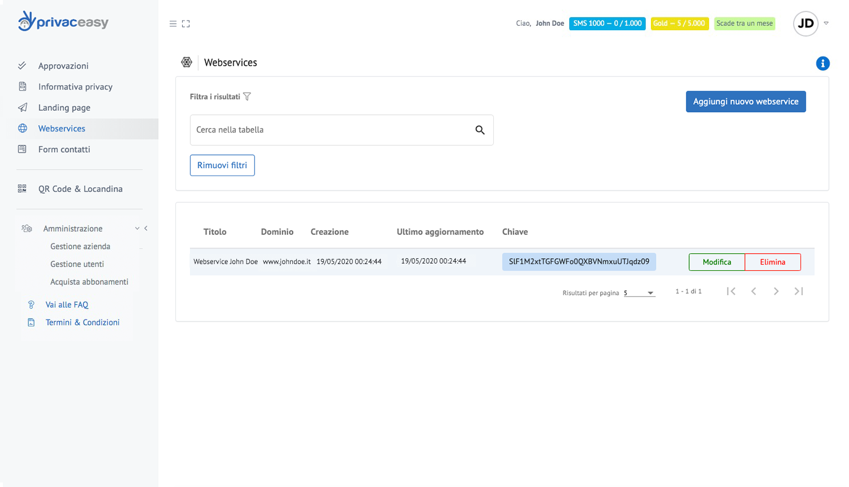Viewport: 849px width, 487px height.
Task: Click the search magnifier icon
Action: [480, 130]
